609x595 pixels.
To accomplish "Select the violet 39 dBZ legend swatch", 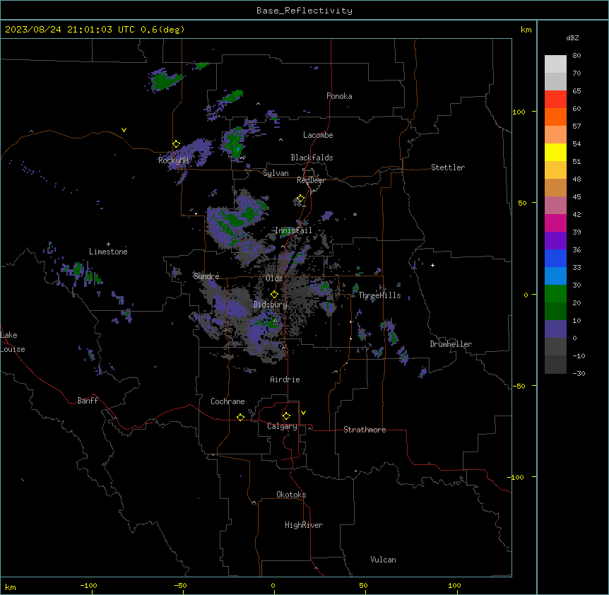I will tap(555, 240).
